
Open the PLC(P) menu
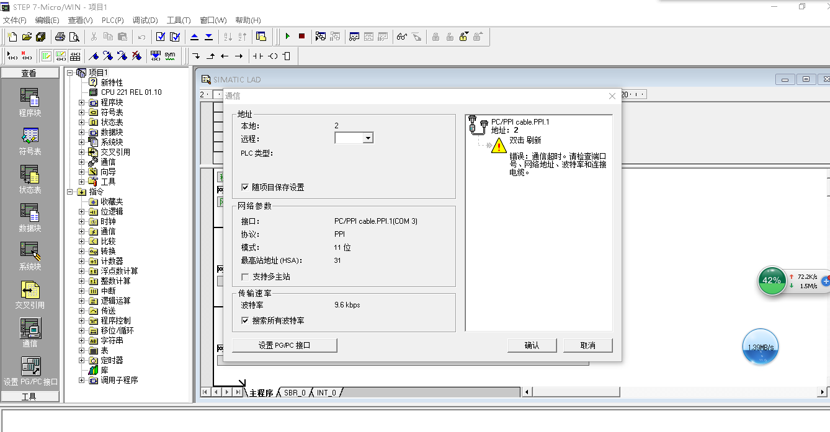113,20
